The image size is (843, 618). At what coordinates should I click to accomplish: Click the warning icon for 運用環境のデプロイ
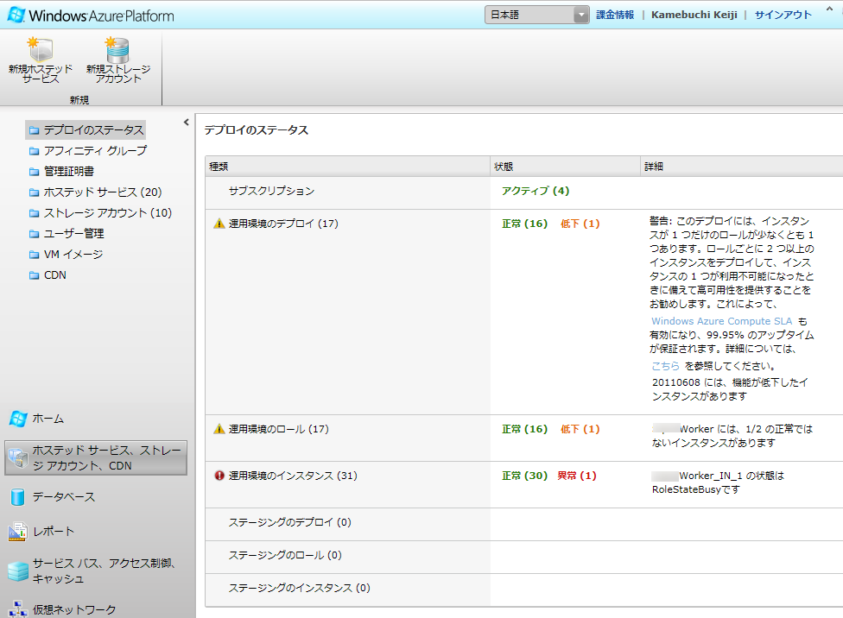click(219, 224)
